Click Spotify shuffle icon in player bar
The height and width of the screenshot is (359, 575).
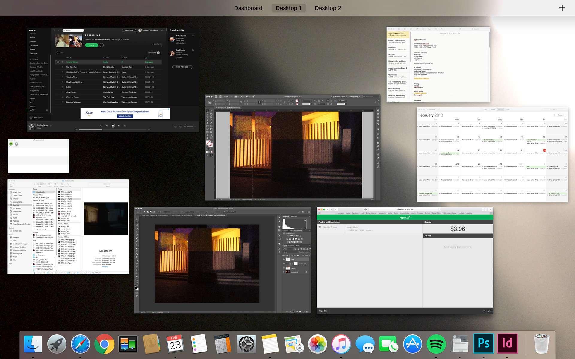(x=101, y=126)
